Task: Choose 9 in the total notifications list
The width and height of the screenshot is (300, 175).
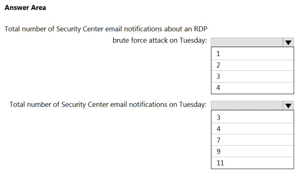Action: tap(252, 152)
